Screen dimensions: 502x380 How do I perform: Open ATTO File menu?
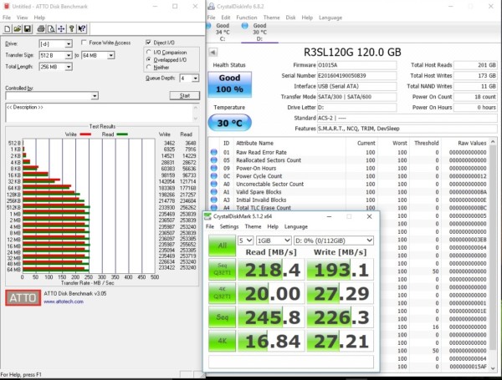point(7,18)
